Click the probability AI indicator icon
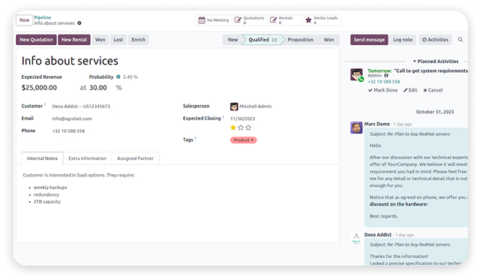Viewport: 480px width, 280px height. 118,77
